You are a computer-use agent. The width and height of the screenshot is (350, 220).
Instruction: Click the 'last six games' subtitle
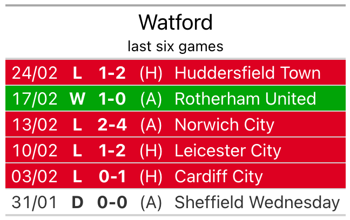click(x=175, y=46)
